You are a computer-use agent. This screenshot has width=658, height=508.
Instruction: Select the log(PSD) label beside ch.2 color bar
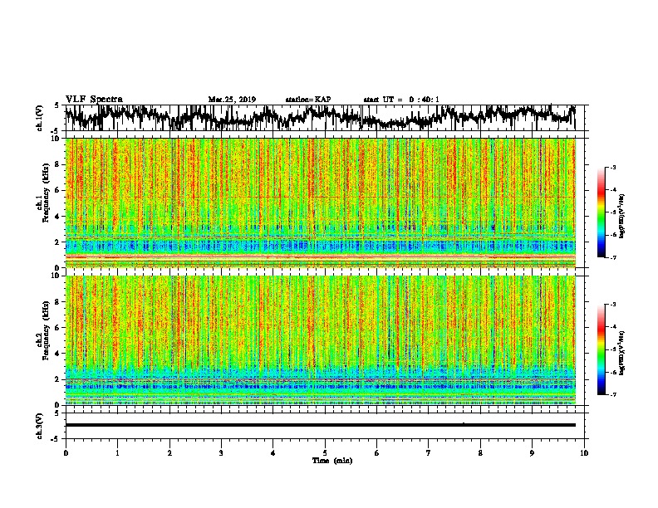pyautogui.click(x=621, y=353)
